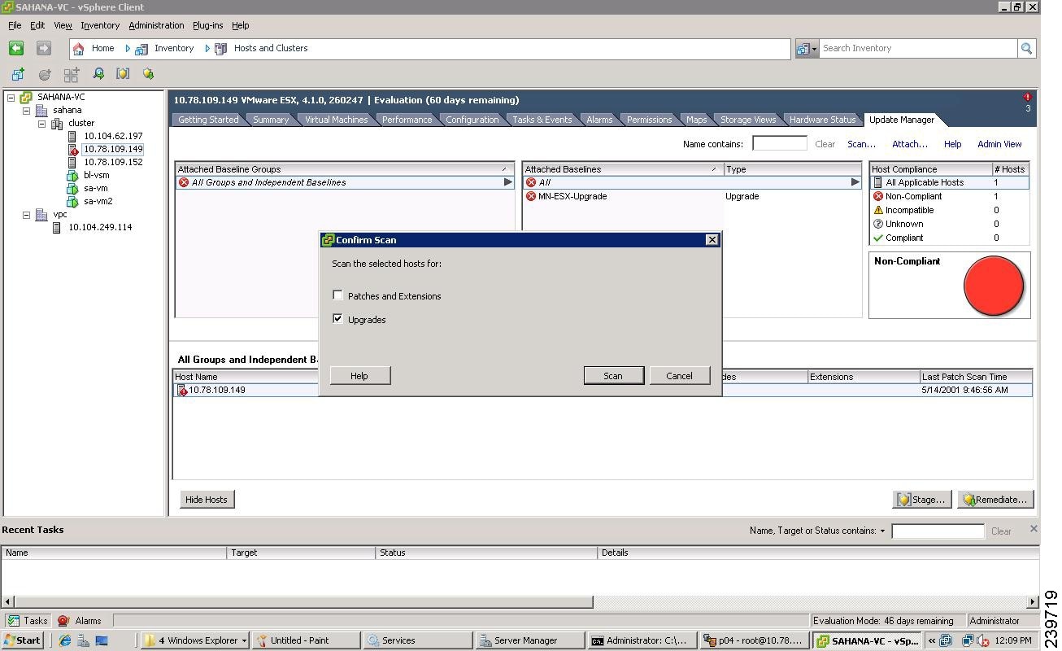The image size is (1062, 651).
Task: Click the Hide Hosts button
Action: (x=207, y=499)
